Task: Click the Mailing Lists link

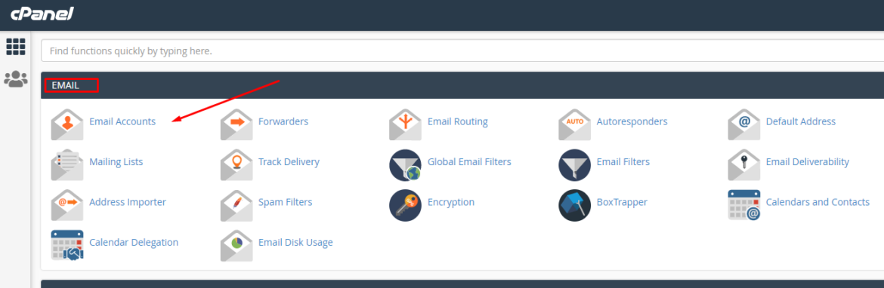Action: tap(116, 162)
